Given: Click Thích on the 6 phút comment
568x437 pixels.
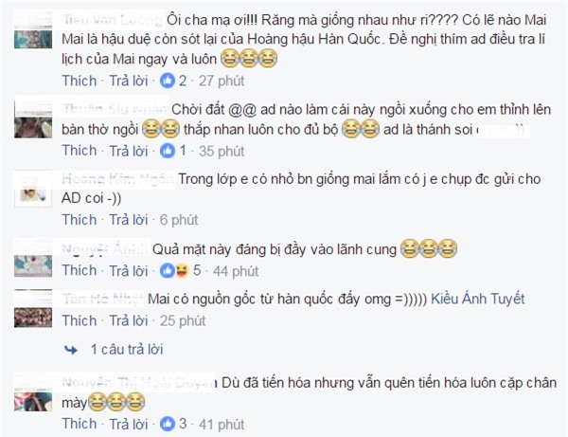Looking at the screenshot, I should tap(80, 220).
